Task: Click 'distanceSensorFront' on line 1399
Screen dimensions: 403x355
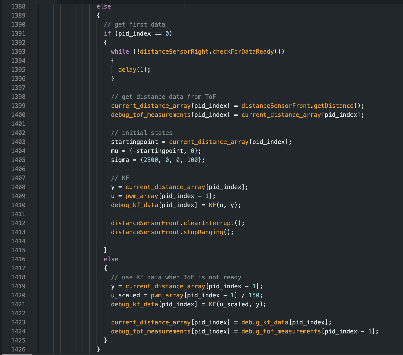Action: [276, 106]
